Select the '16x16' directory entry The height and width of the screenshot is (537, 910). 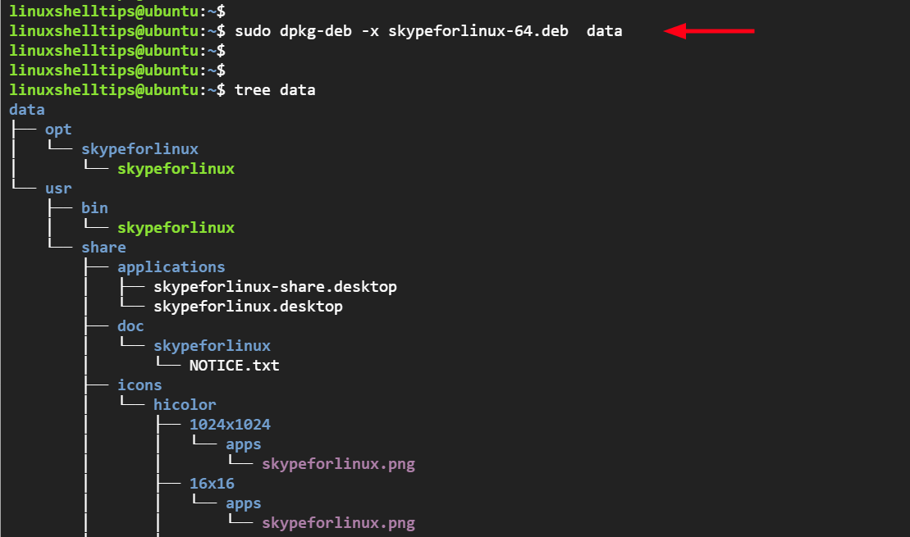(x=212, y=484)
